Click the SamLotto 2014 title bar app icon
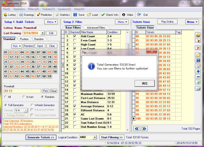Viewport: 204px width, 147px height. (3, 3)
